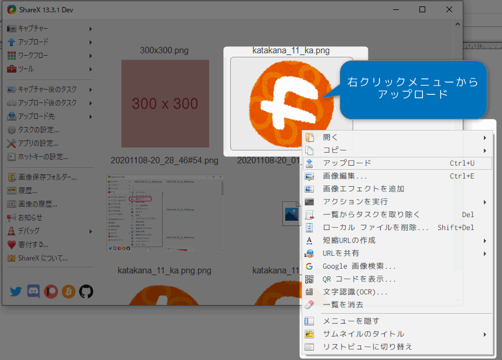Click the camera icon beside キャプチャー
Screen dimensions: 502x360
pyautogui.click(x=12, y=29)
